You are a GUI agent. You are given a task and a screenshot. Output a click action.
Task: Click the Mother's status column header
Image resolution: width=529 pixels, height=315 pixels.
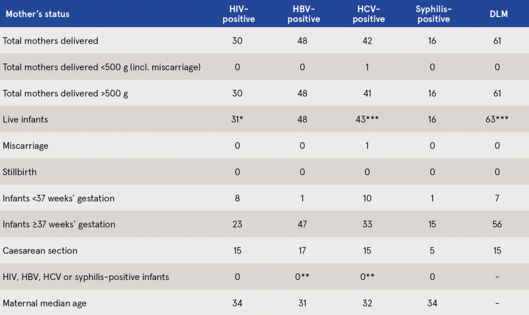tap(38, 14)
